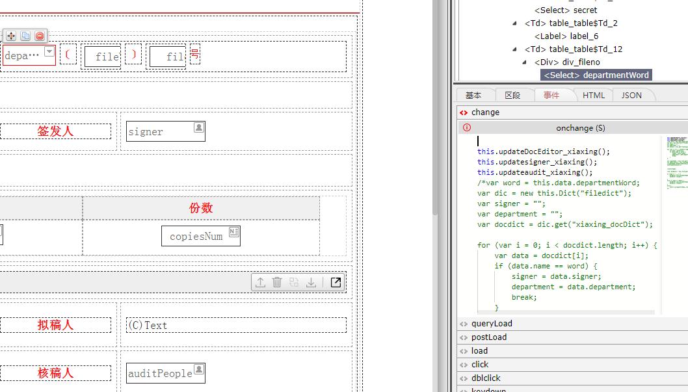The height and width of the screenshot is (392, 688).
Task: Expand the queryLoad event row
Action: coord(492,323)
